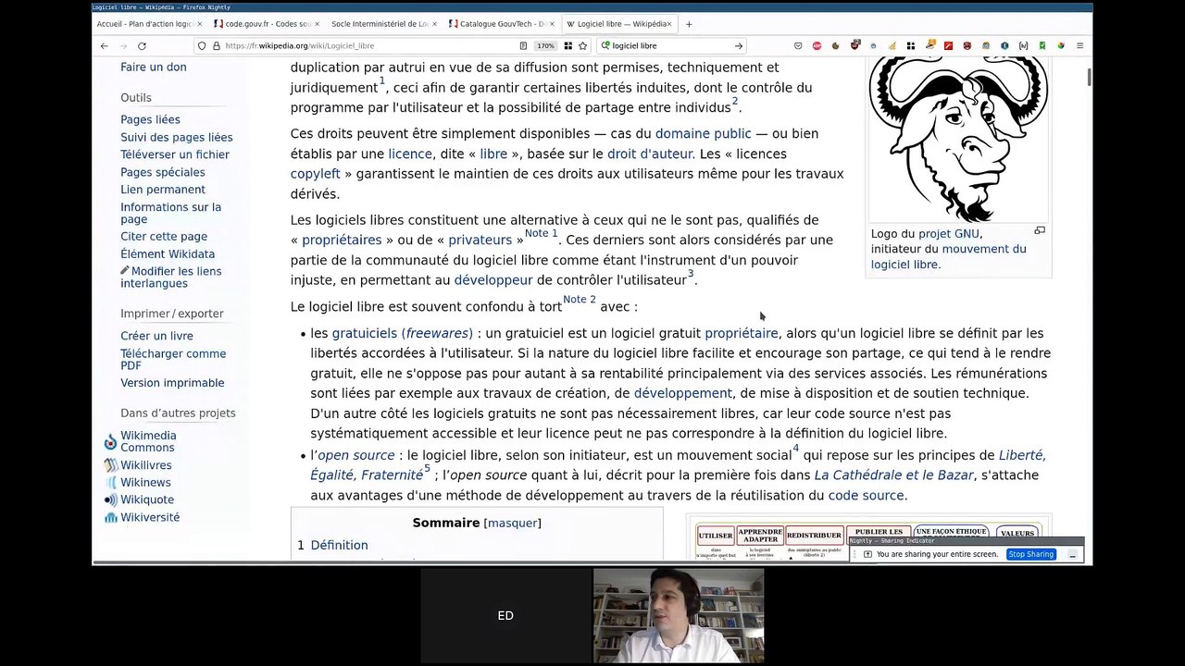
Task: Open Suivi des pages liées
Action: [x=176, y=137]
